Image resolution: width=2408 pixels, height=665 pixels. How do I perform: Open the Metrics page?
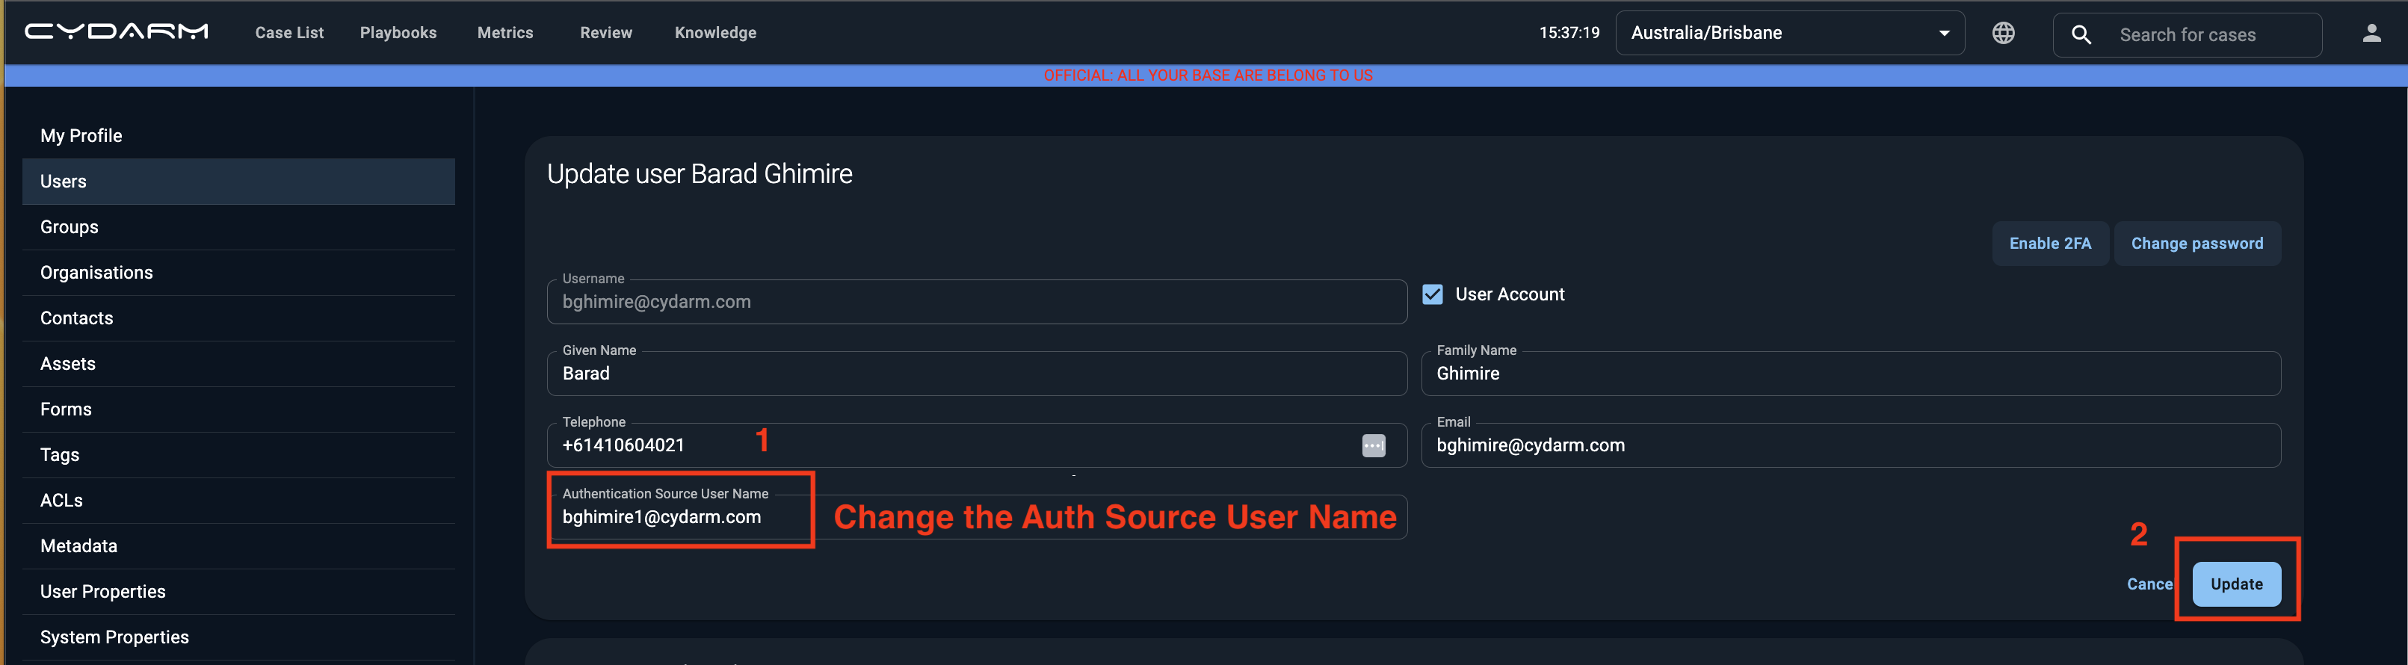(504, 33)
